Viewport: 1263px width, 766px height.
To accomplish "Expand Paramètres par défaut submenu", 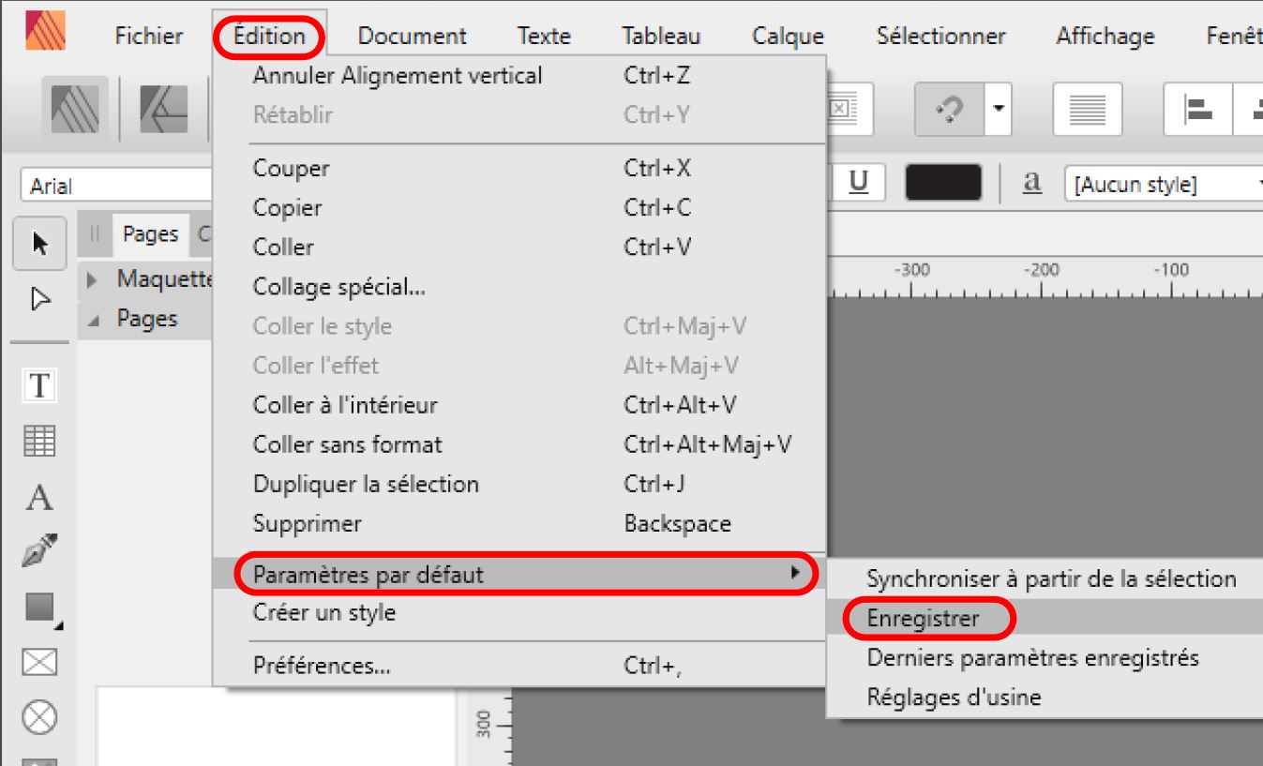I will point(519,573).
